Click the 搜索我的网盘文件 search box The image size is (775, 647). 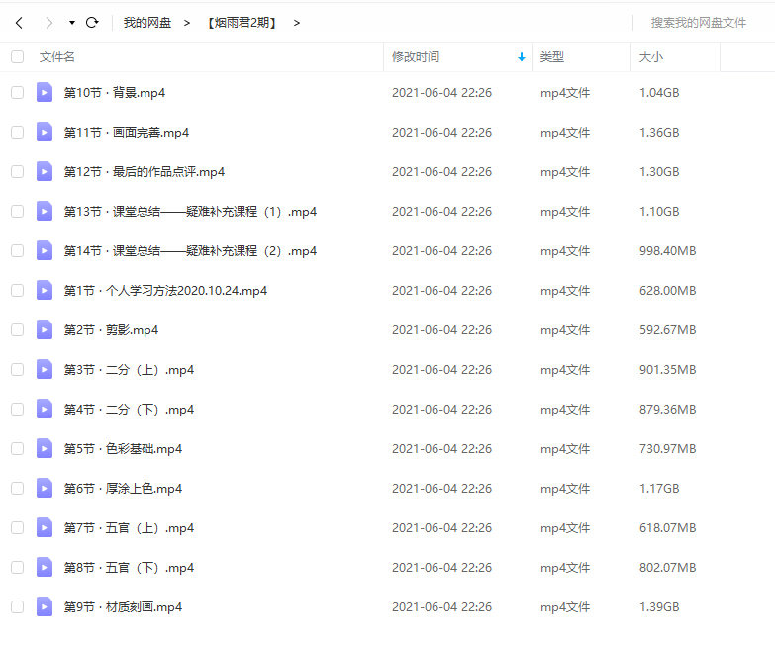point(699,22)
